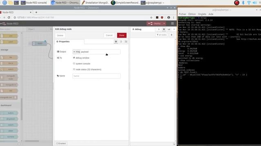Expand the Deploy options dropdown arrow

[164, 24]
